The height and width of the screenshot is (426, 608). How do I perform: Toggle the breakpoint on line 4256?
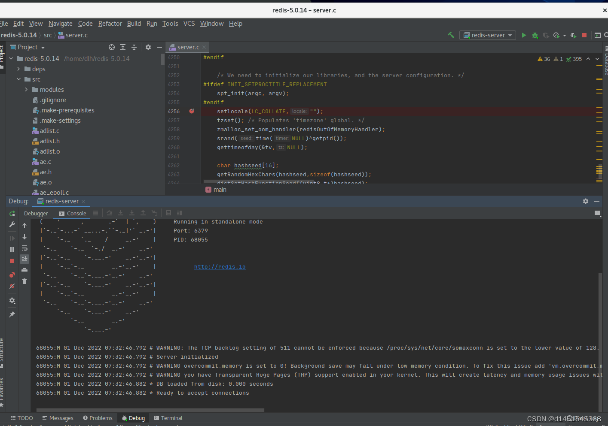tap(192, 111)
